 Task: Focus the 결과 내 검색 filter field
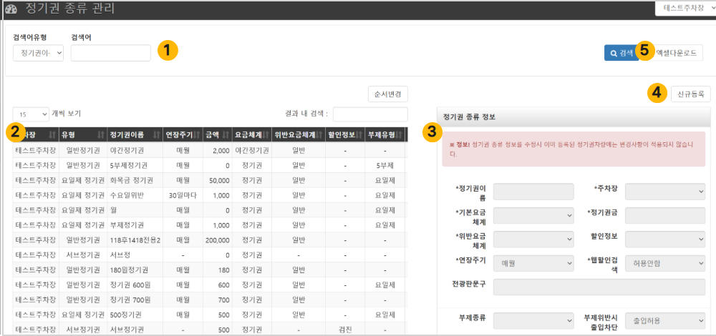point(370,114)
